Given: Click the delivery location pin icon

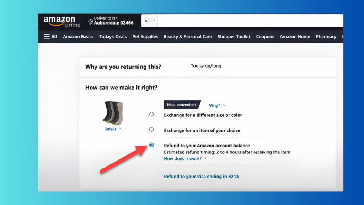Looking at the screenshot, I should [x=90, y=22].
